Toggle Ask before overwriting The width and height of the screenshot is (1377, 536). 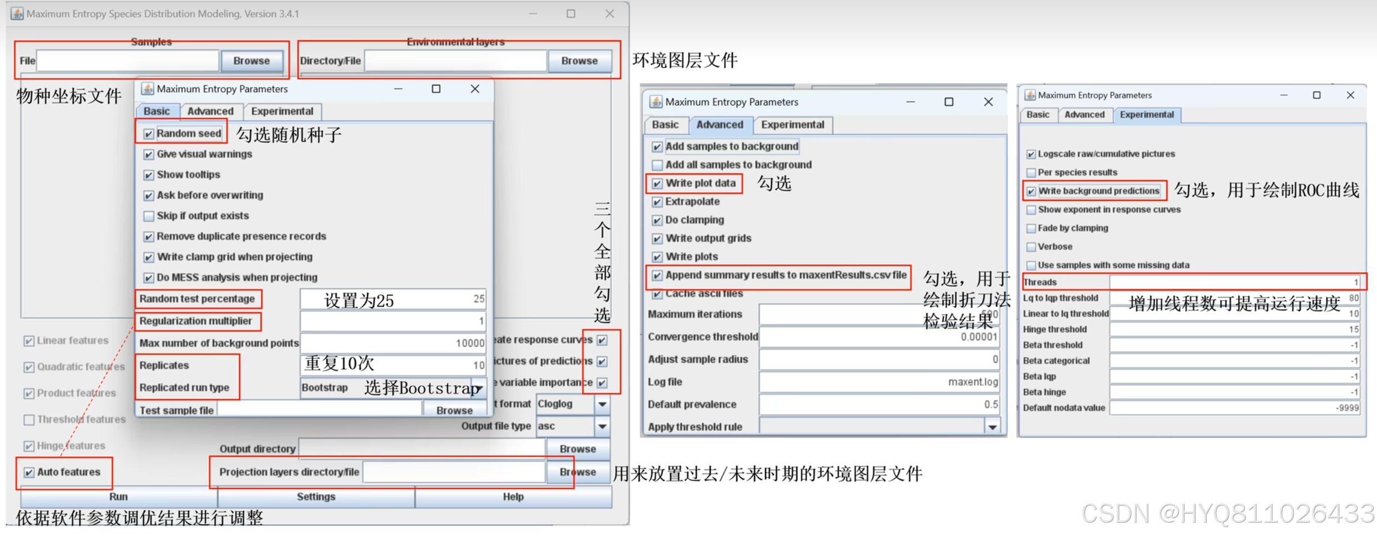point(149,195)
